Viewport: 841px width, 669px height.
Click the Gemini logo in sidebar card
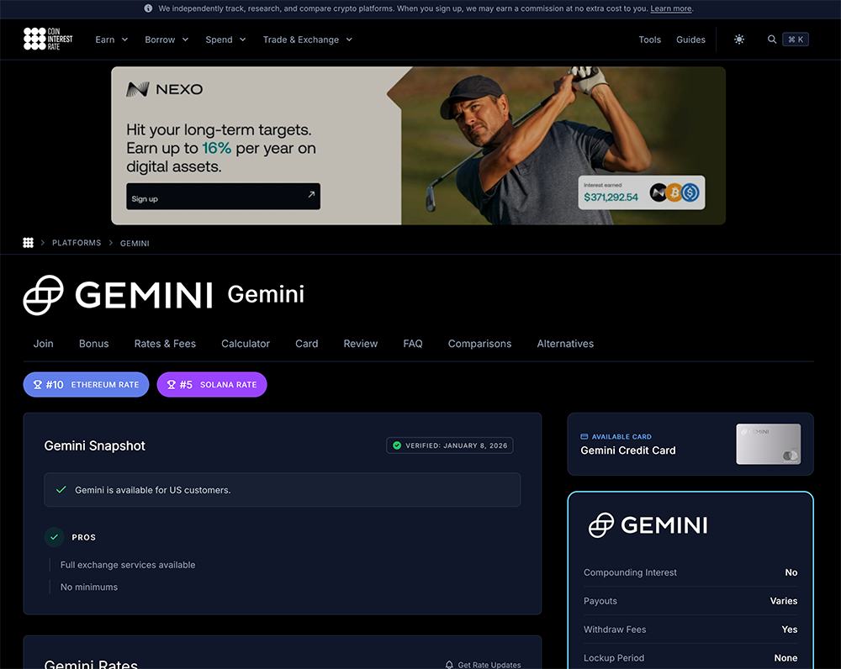648,524
